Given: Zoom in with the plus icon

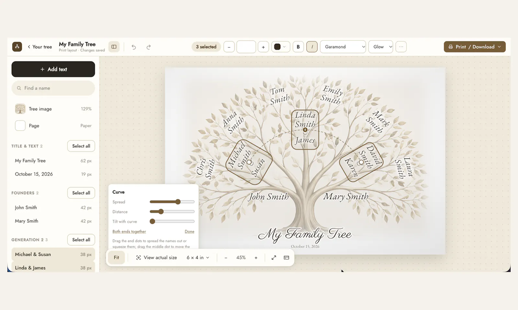Looking at the screenshot, I should [x=256, y=258].
